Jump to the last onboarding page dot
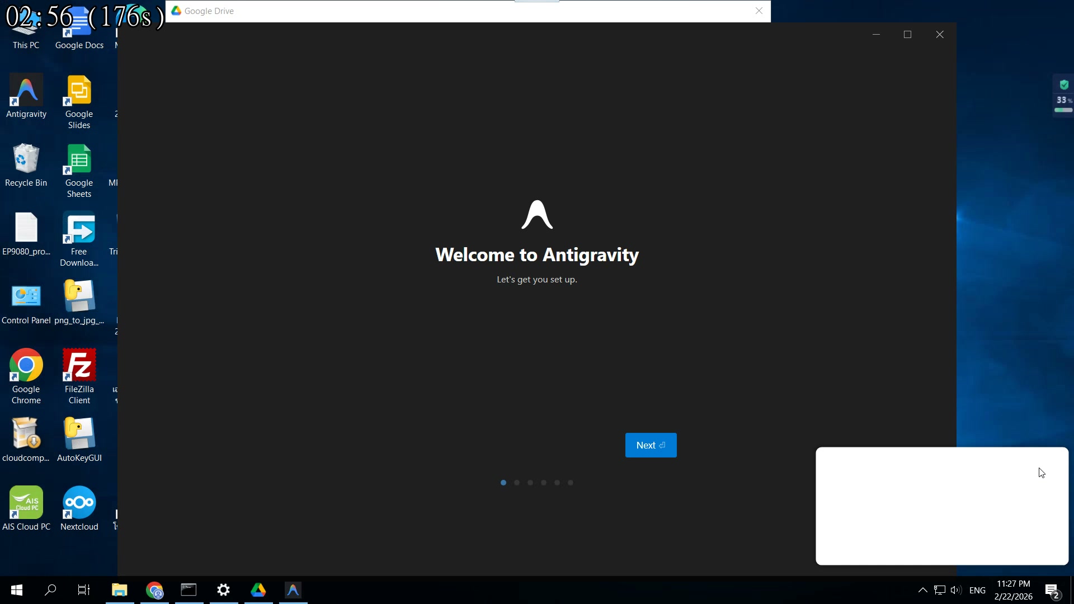Screen dimensions: 1074x604 pyautogui.click(x=571, y=483)
